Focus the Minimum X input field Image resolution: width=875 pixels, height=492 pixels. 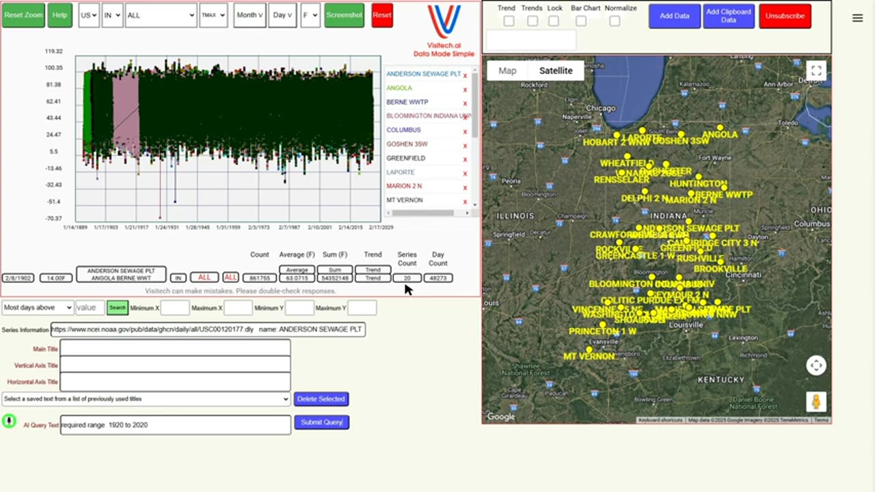174,308
